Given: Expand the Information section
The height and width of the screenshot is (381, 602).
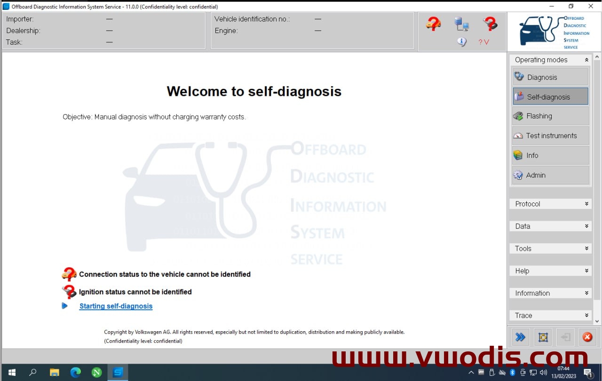Looking at the screenshot, I should click(550, 293).
